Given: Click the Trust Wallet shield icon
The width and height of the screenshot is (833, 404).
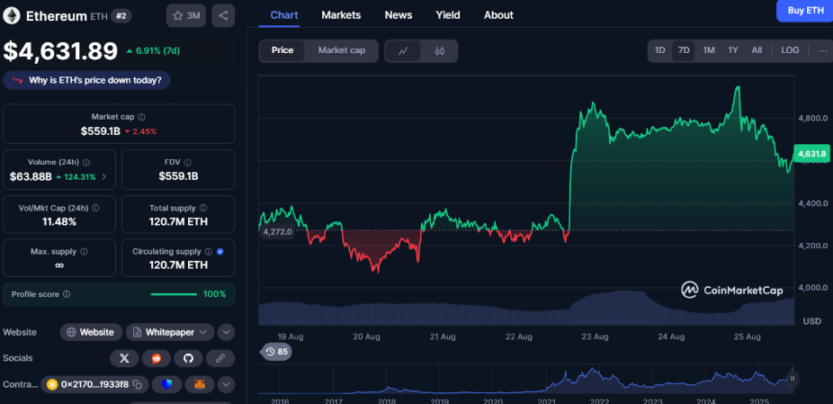Looking at the screenshot, I should (168, 385).
